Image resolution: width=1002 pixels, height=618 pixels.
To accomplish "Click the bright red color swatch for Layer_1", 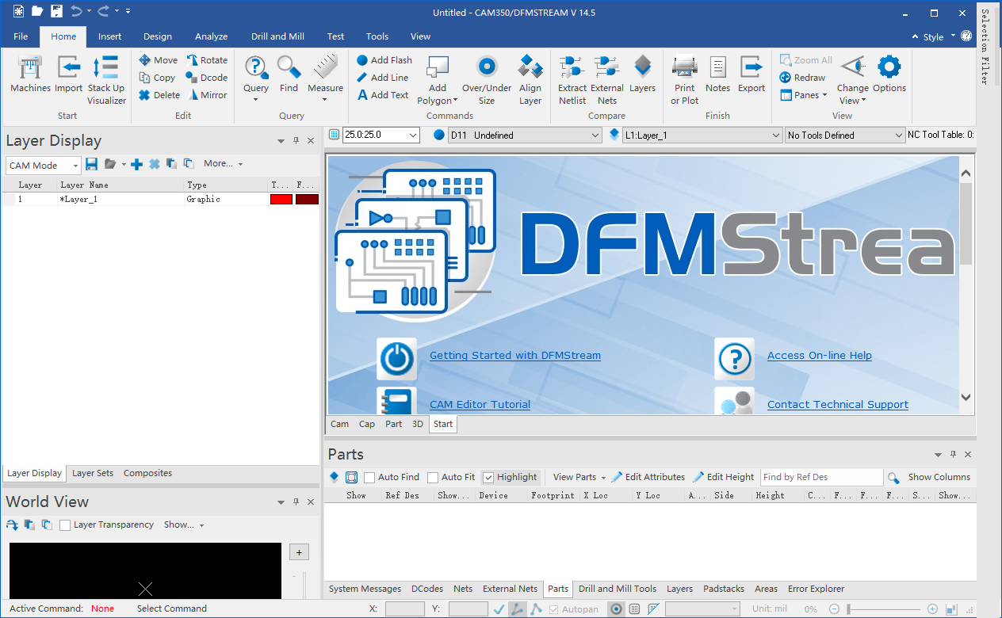I will [x=281, y=200].
